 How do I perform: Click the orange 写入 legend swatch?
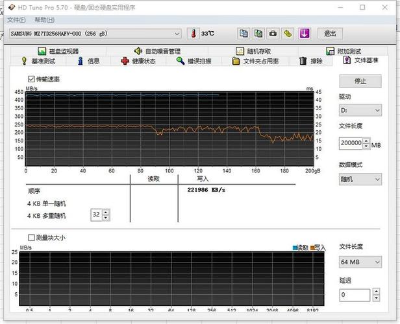tap(312, 248)
